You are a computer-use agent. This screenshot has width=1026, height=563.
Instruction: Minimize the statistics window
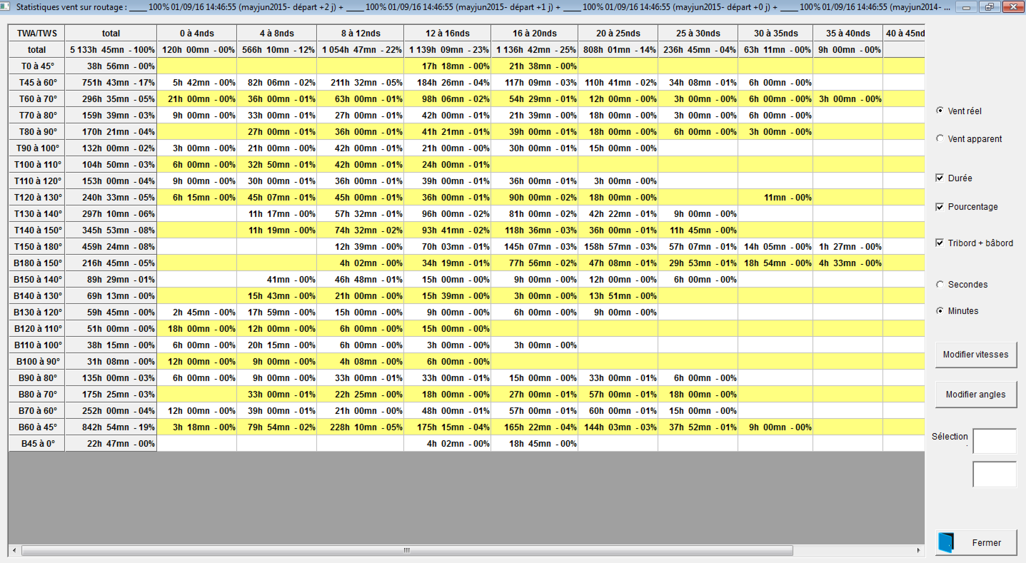click(x=966, y=7)
